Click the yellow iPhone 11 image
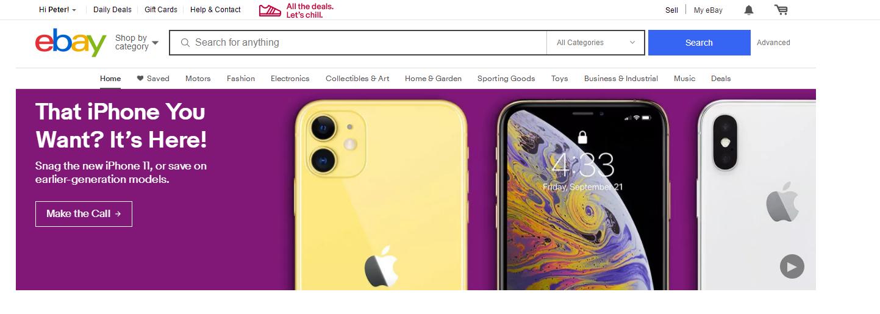This screenshot has width=880, height=314. pyautogui.click(x=381, y=194)
